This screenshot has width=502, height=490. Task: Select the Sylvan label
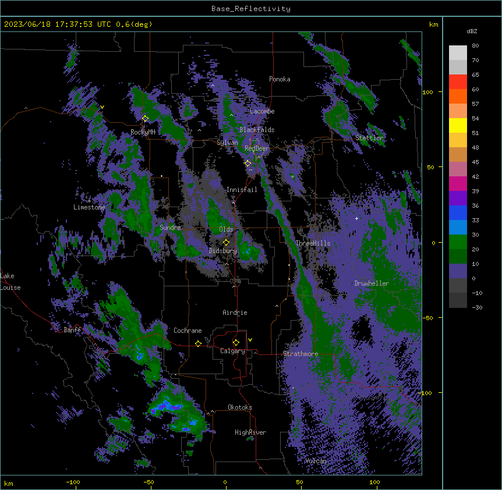(x=227, y=143)
